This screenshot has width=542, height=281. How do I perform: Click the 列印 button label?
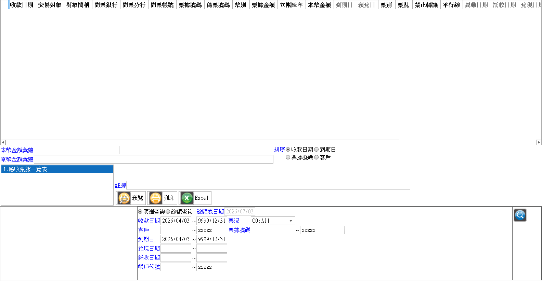pyautogui.click(x=169, y=198)
